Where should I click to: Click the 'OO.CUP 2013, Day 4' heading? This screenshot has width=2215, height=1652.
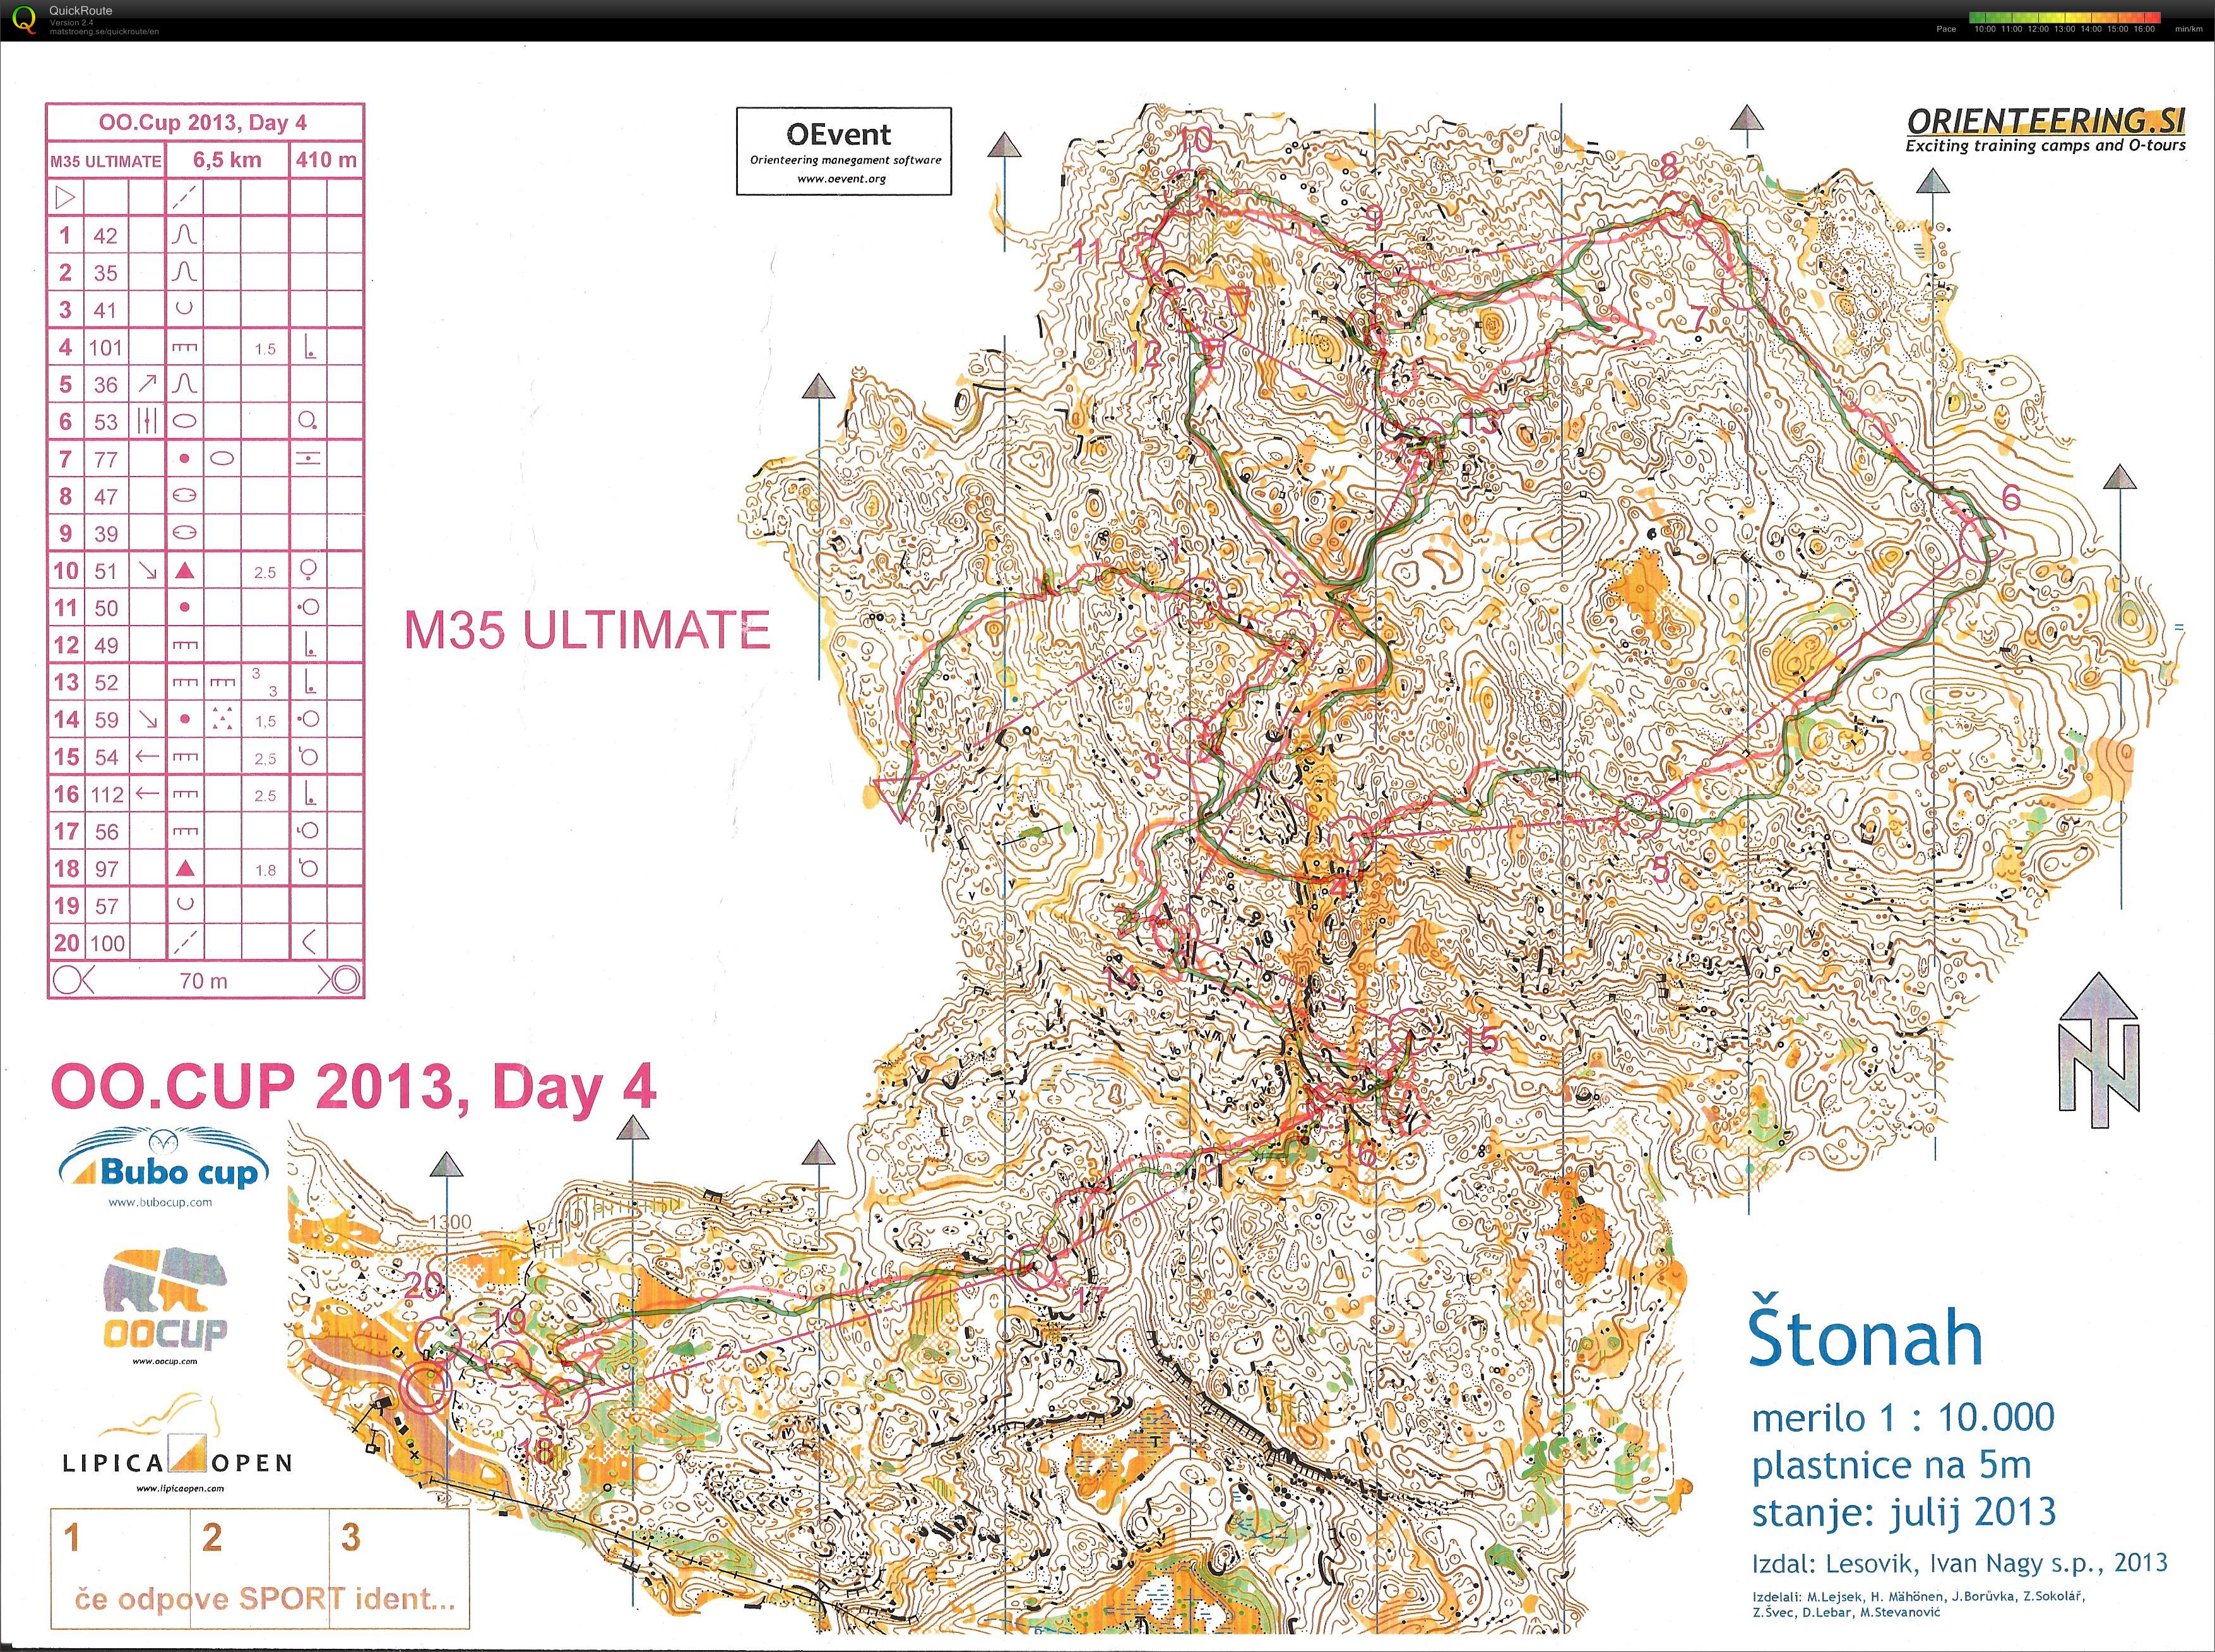353,1088
